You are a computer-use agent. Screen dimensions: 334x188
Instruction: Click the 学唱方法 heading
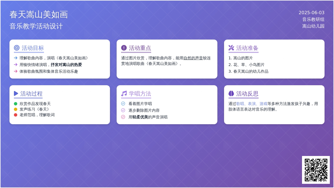coord(140,94)
